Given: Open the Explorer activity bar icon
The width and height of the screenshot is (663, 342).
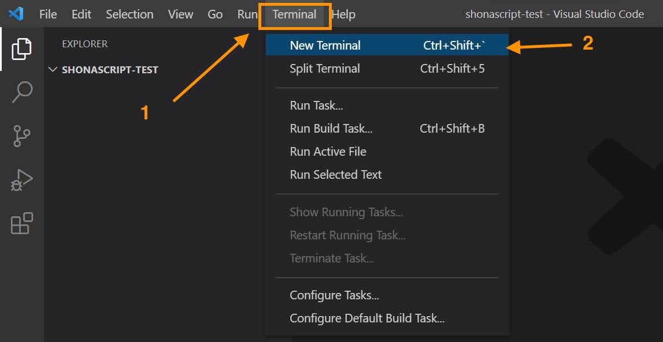Looking at the screenshot, I should point(22,48).
